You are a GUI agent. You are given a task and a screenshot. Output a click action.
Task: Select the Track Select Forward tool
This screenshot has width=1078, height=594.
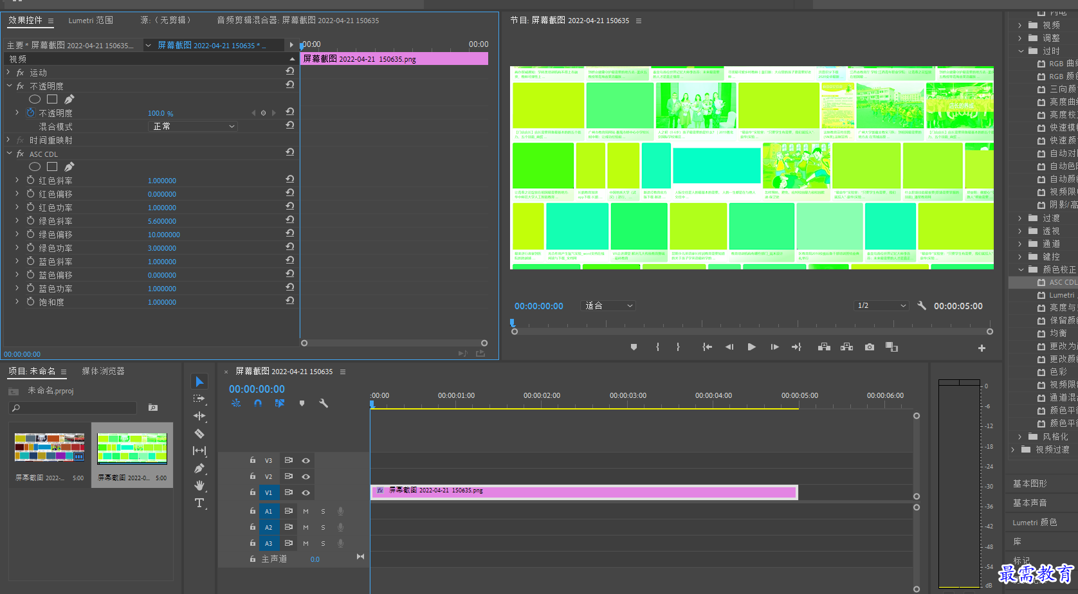199,399
